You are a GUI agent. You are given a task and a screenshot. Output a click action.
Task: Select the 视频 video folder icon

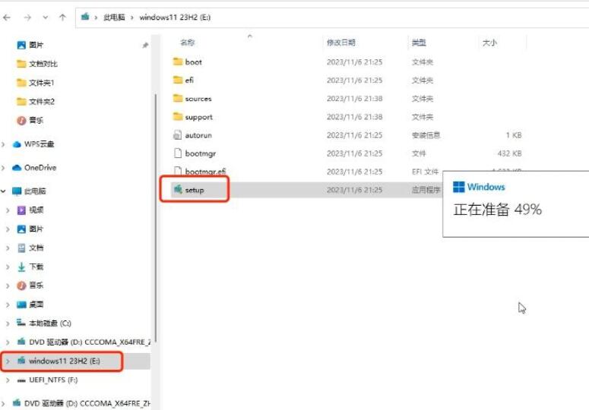coord(21,210)
